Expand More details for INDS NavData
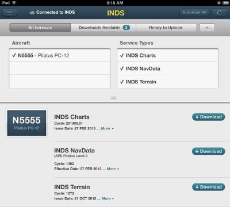 tap(113, 169)
